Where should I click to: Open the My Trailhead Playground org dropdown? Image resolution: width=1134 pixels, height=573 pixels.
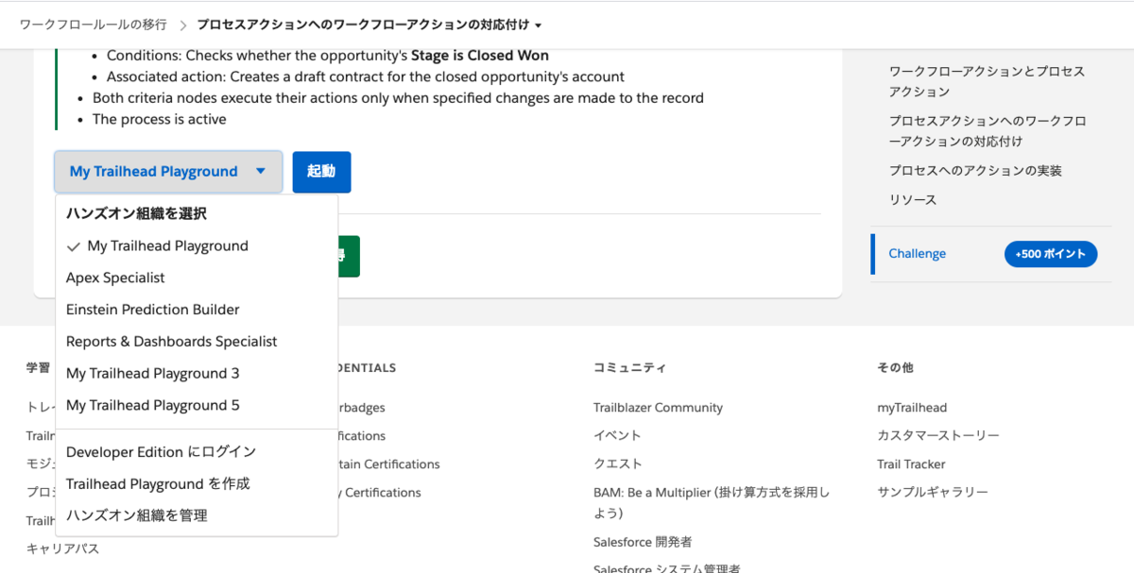[x=168, y=172]
